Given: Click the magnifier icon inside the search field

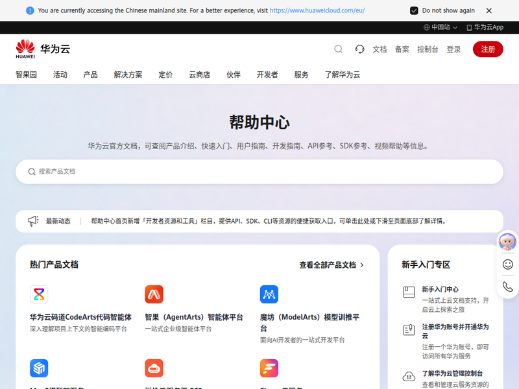Looking at the screenshot, I should click(x=31, y=172).
